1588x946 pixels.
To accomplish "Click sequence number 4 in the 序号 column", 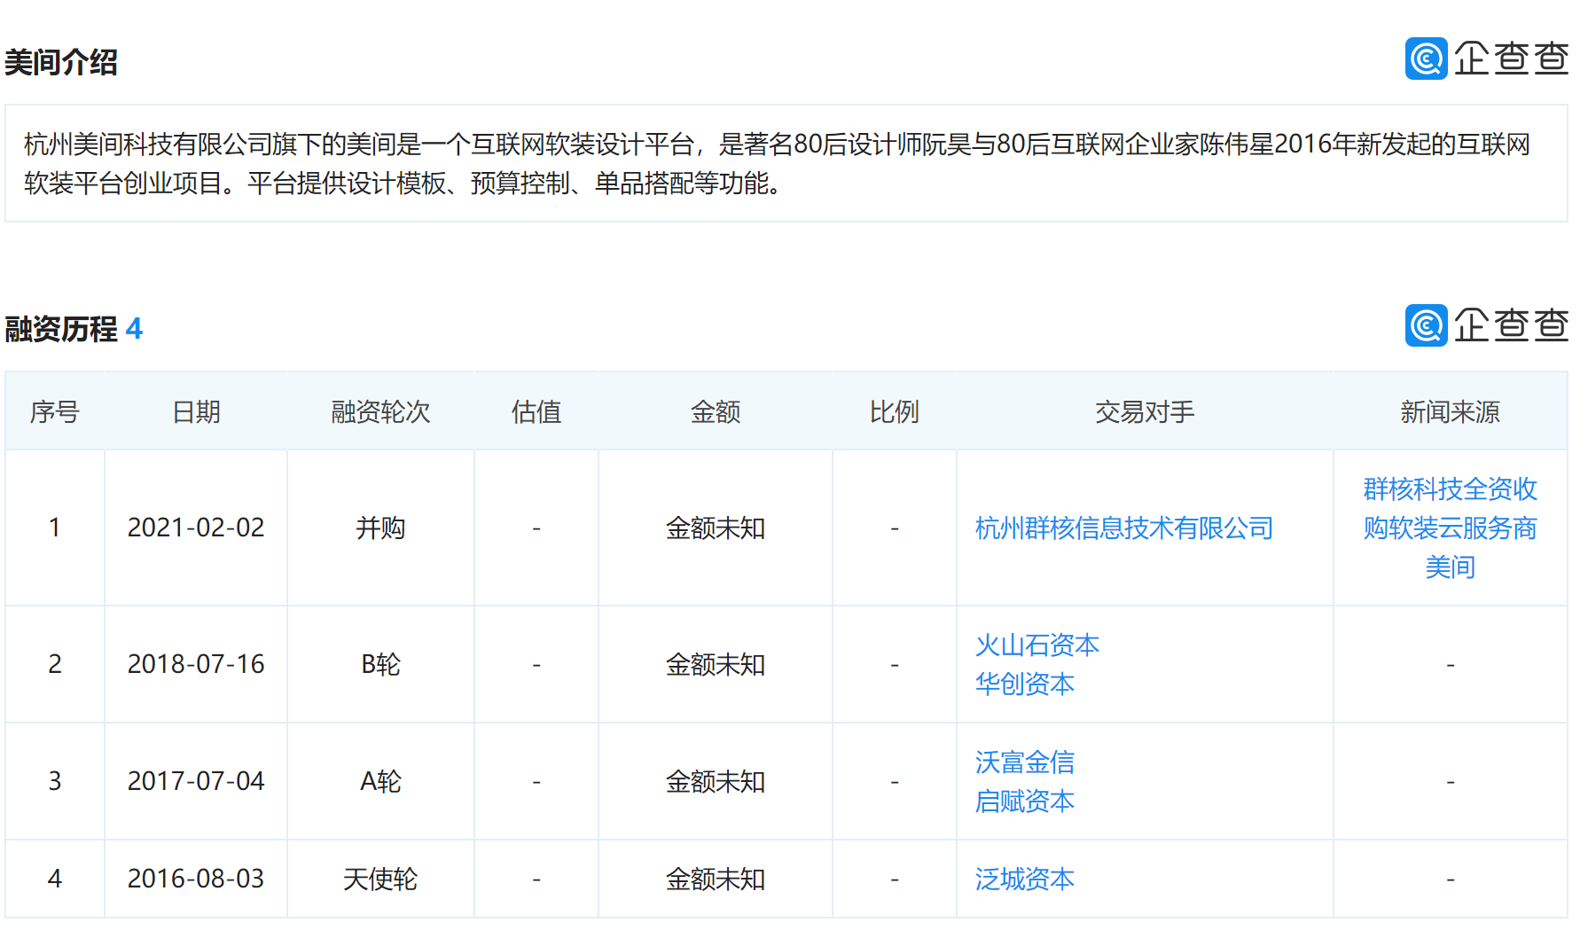I will coord(55,880).
